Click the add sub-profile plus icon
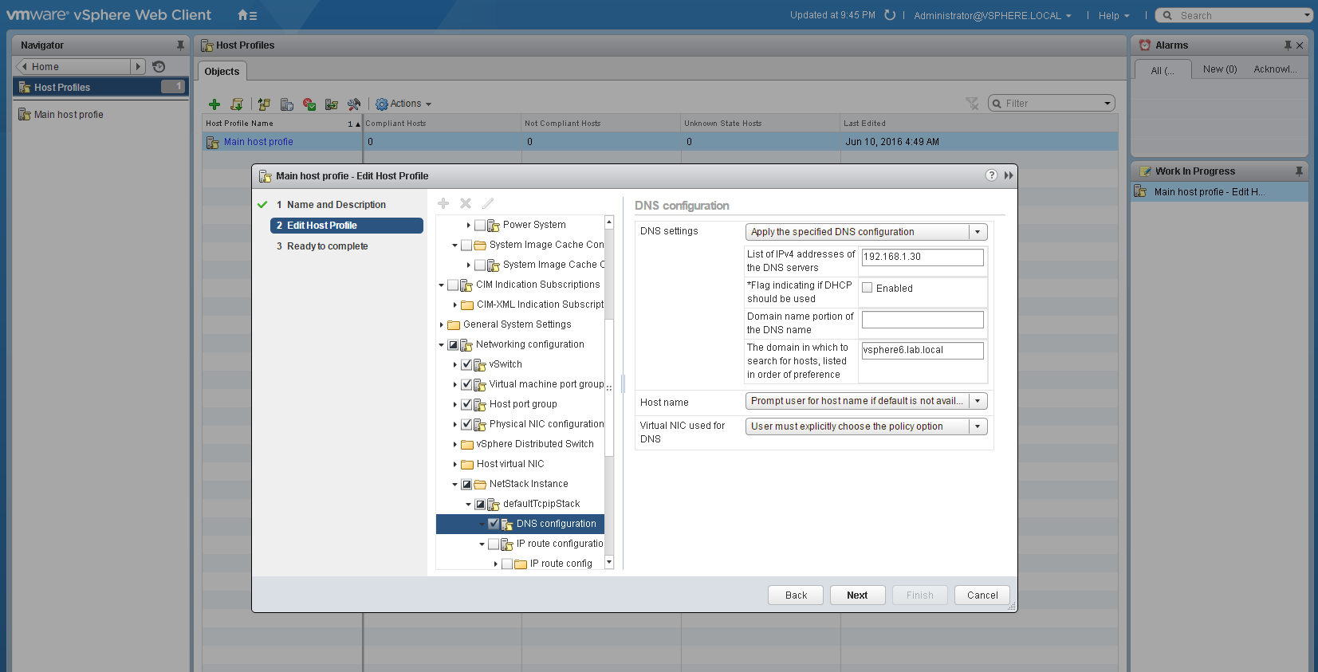Image resolution: width=1318 pixels, height=672 pixels. (x=443, y=203)
